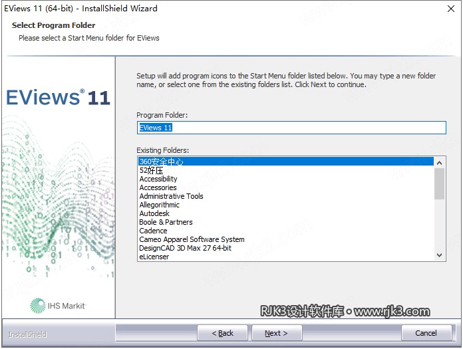Screen dimensions: 463x349
Task: Select the Cadence folder
Action: 286,231
